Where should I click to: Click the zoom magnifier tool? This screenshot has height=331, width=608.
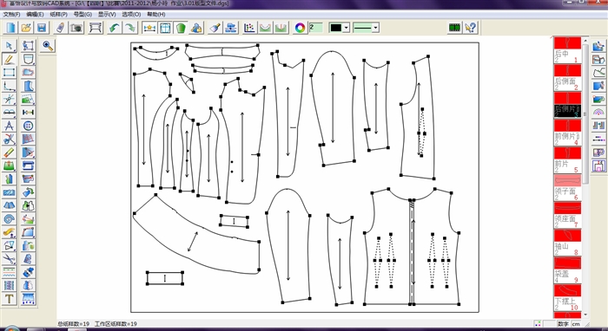point(48,46)
